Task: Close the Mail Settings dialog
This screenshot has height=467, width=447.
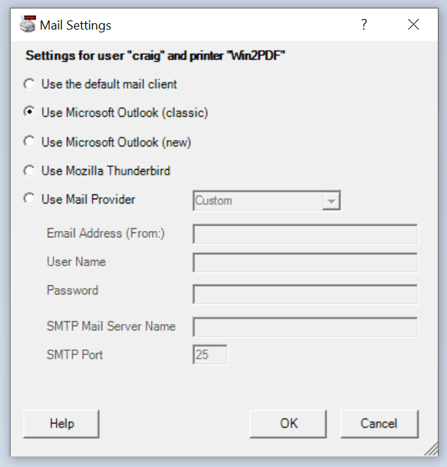Action: coord(413,25)
